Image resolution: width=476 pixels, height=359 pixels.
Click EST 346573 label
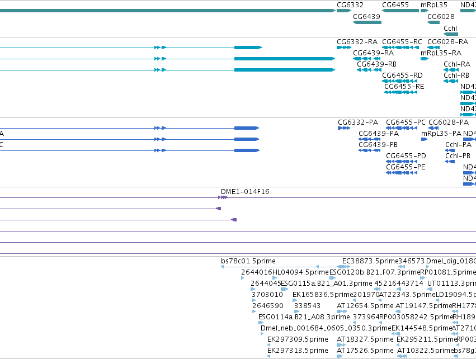click(x=411, y=261)
